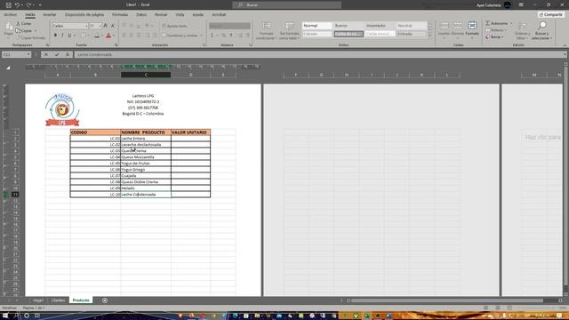Click the Cortar scissors button

24,24
